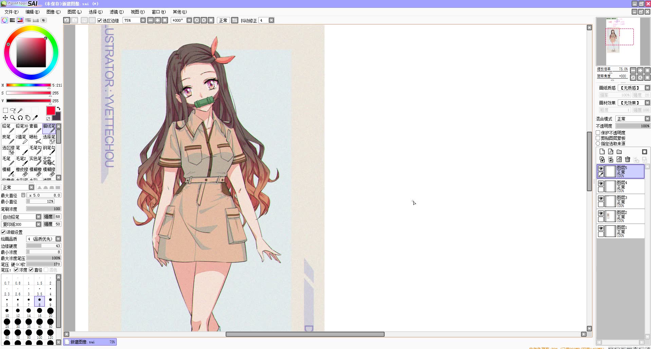Open the +000° rotation angle dropdown
The width and height of the screenshot is (651, 349).
tap(189, 20)
